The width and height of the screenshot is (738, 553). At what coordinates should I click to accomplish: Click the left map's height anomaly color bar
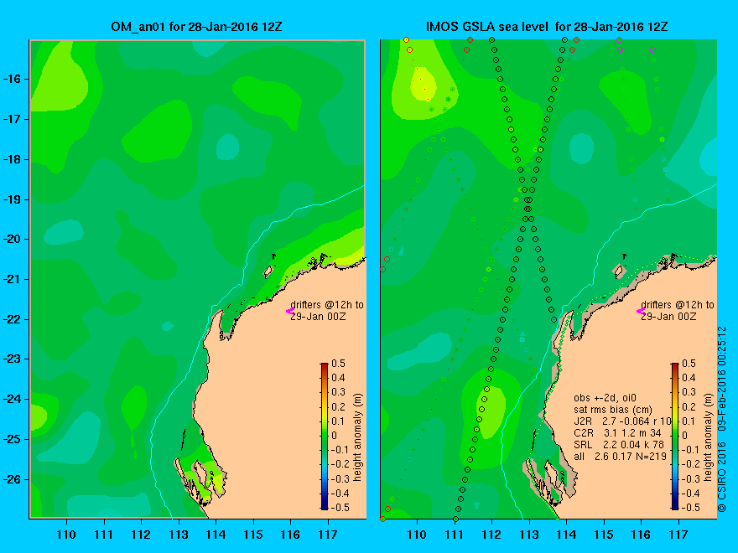click(325, 436)
